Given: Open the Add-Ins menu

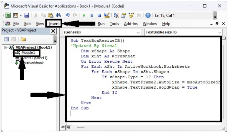Looking at the screenshot, I should 131,24.
